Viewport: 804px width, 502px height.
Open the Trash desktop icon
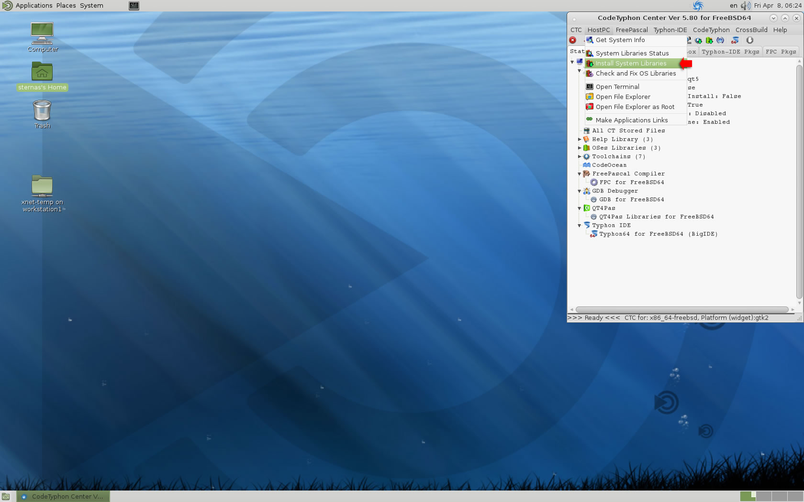click(42, 110)
